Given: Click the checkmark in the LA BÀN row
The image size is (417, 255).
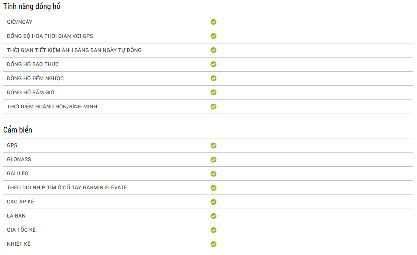Looking at the screenshot, I should (214, 216).
